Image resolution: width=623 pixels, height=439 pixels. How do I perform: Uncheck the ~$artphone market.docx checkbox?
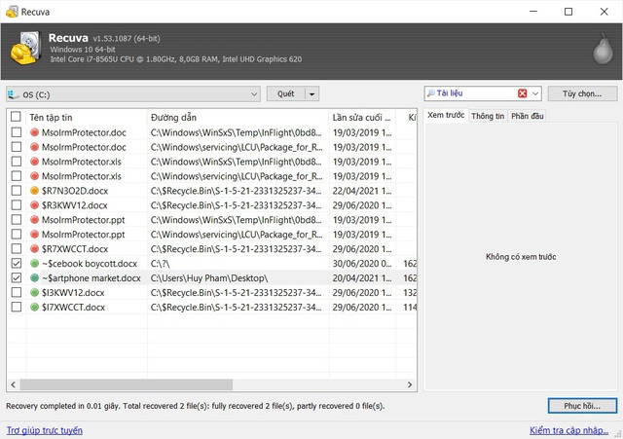[x=15, y=278]
